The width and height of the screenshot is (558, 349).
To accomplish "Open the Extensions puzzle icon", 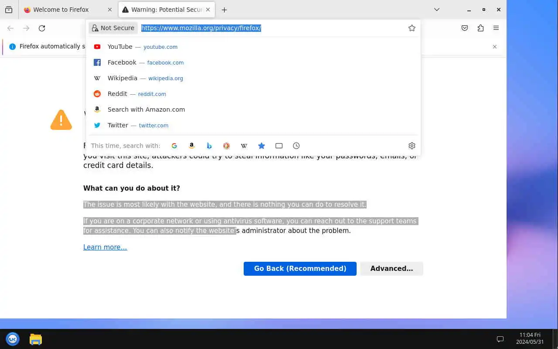I will click(480, 28).
